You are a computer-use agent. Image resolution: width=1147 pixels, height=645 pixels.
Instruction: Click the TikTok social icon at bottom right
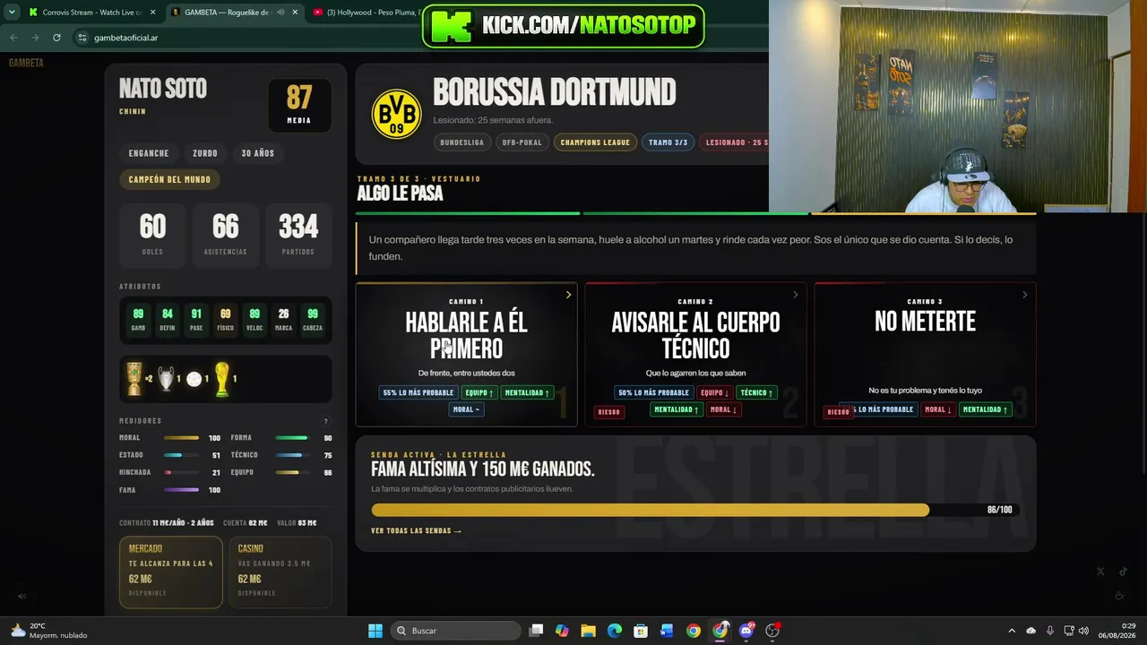click(x=1123, y=572)
